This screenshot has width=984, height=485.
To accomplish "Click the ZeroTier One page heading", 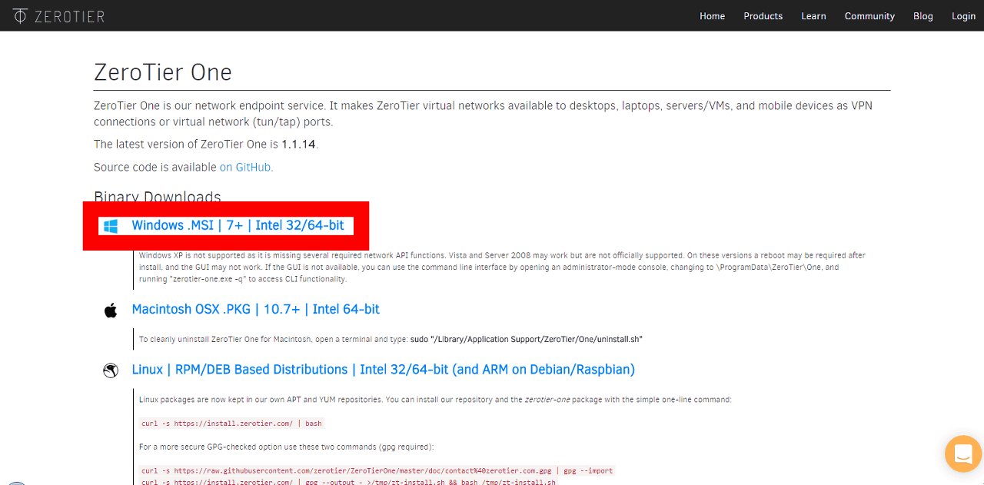I will [163, 72].
